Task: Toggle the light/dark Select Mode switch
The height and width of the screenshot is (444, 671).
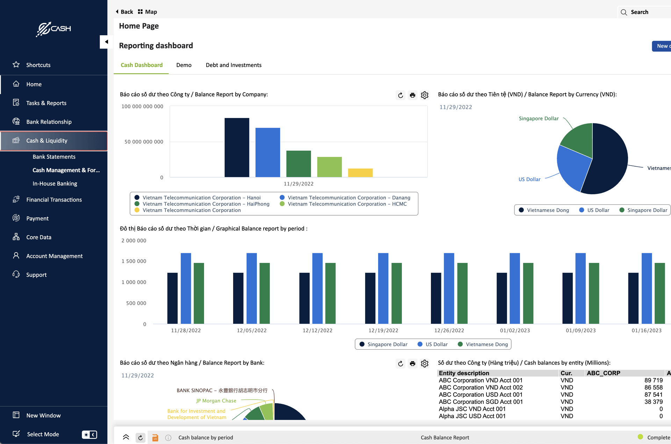Action: coord(89,434)
